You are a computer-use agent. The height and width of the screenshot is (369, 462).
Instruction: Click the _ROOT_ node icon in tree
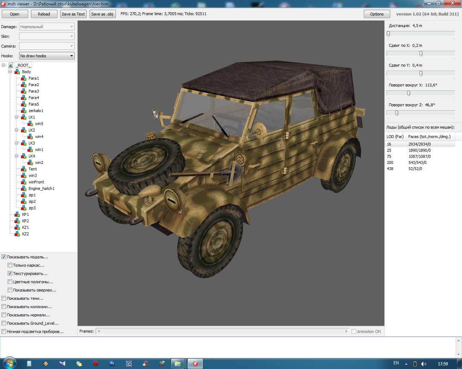[11, 65]
